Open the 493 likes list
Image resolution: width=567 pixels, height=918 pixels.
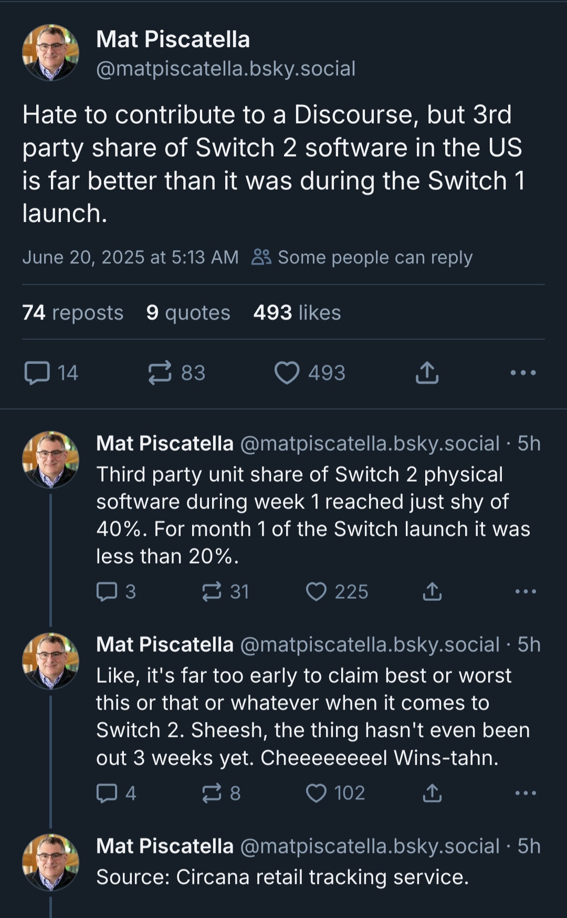pyautogui.click(x=297, y=312)
